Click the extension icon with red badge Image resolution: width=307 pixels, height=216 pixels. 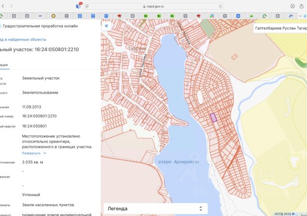tap(79, 6)
